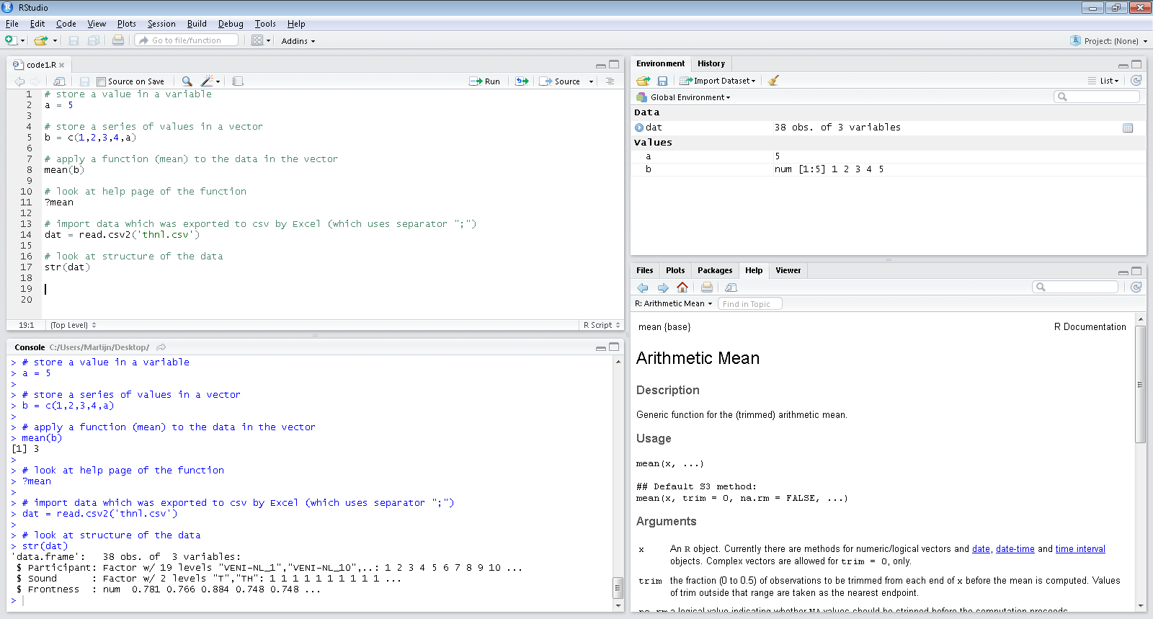
Task: Expand the Source options dropdown arrow
Action: click(x=591, y=81)
